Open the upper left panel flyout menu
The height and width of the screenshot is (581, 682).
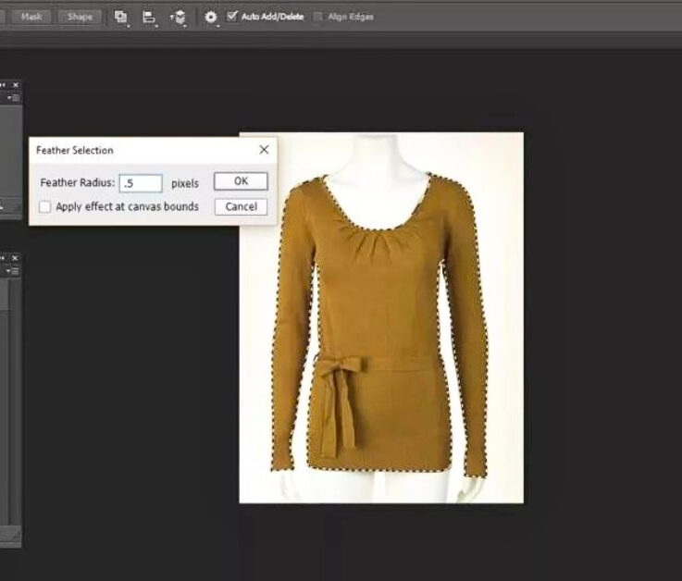pos(14,98)
